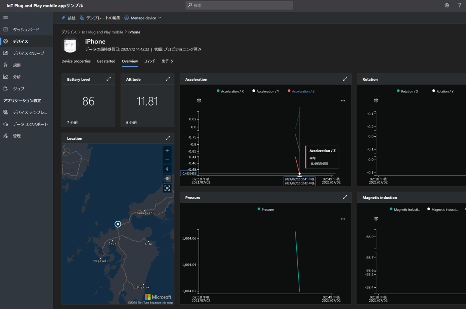This screenshot has height=309, width=466.
Task: Expand the Location map tile
Action: 168,138
